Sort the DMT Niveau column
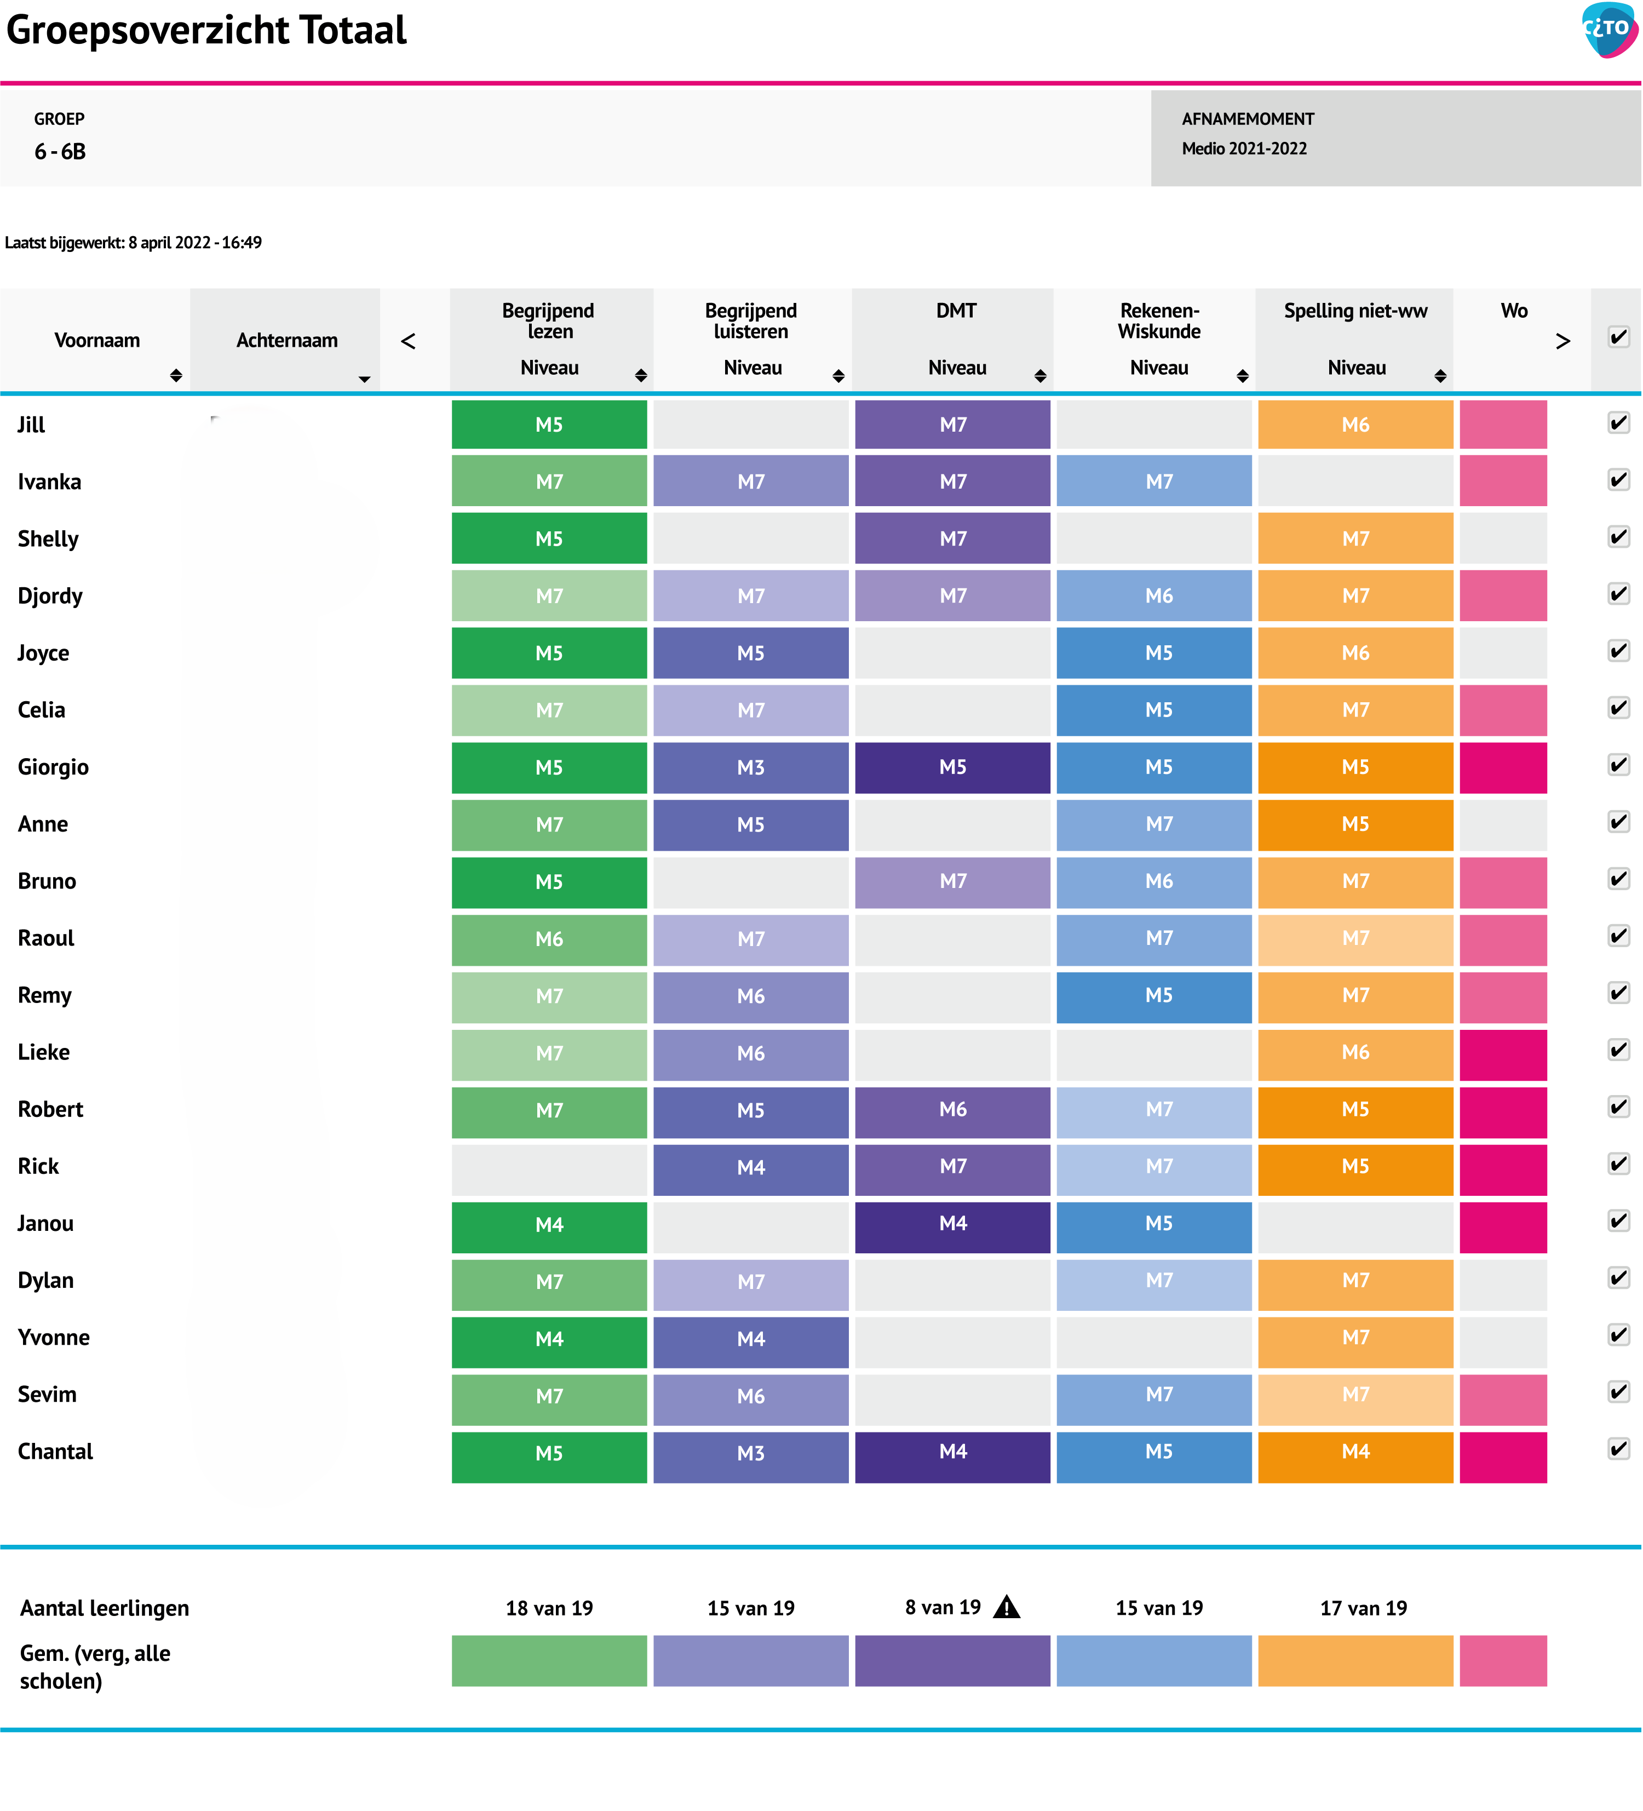This screenshot has width=1643, height=1811. [x=1040, y=375]
